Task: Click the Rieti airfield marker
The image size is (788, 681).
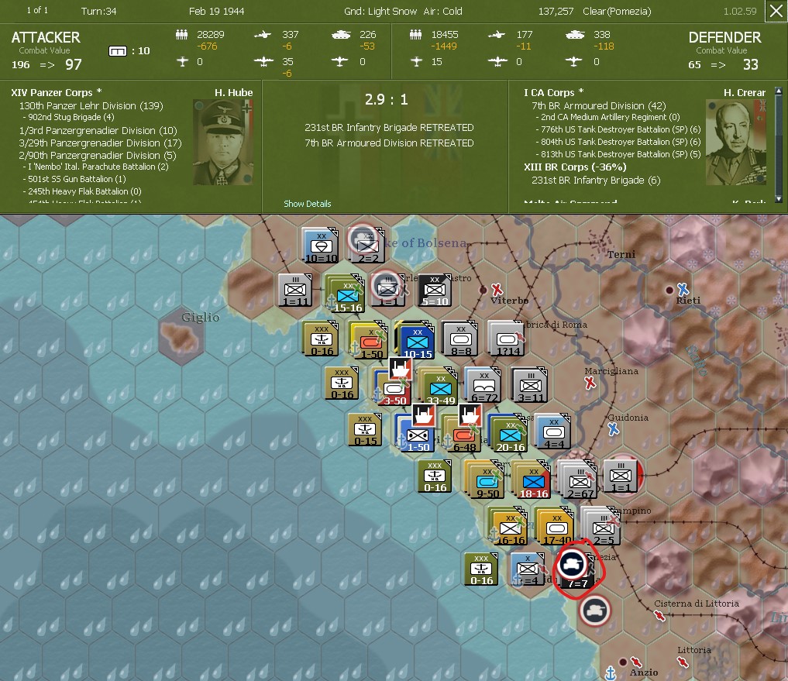Action: 683,289
